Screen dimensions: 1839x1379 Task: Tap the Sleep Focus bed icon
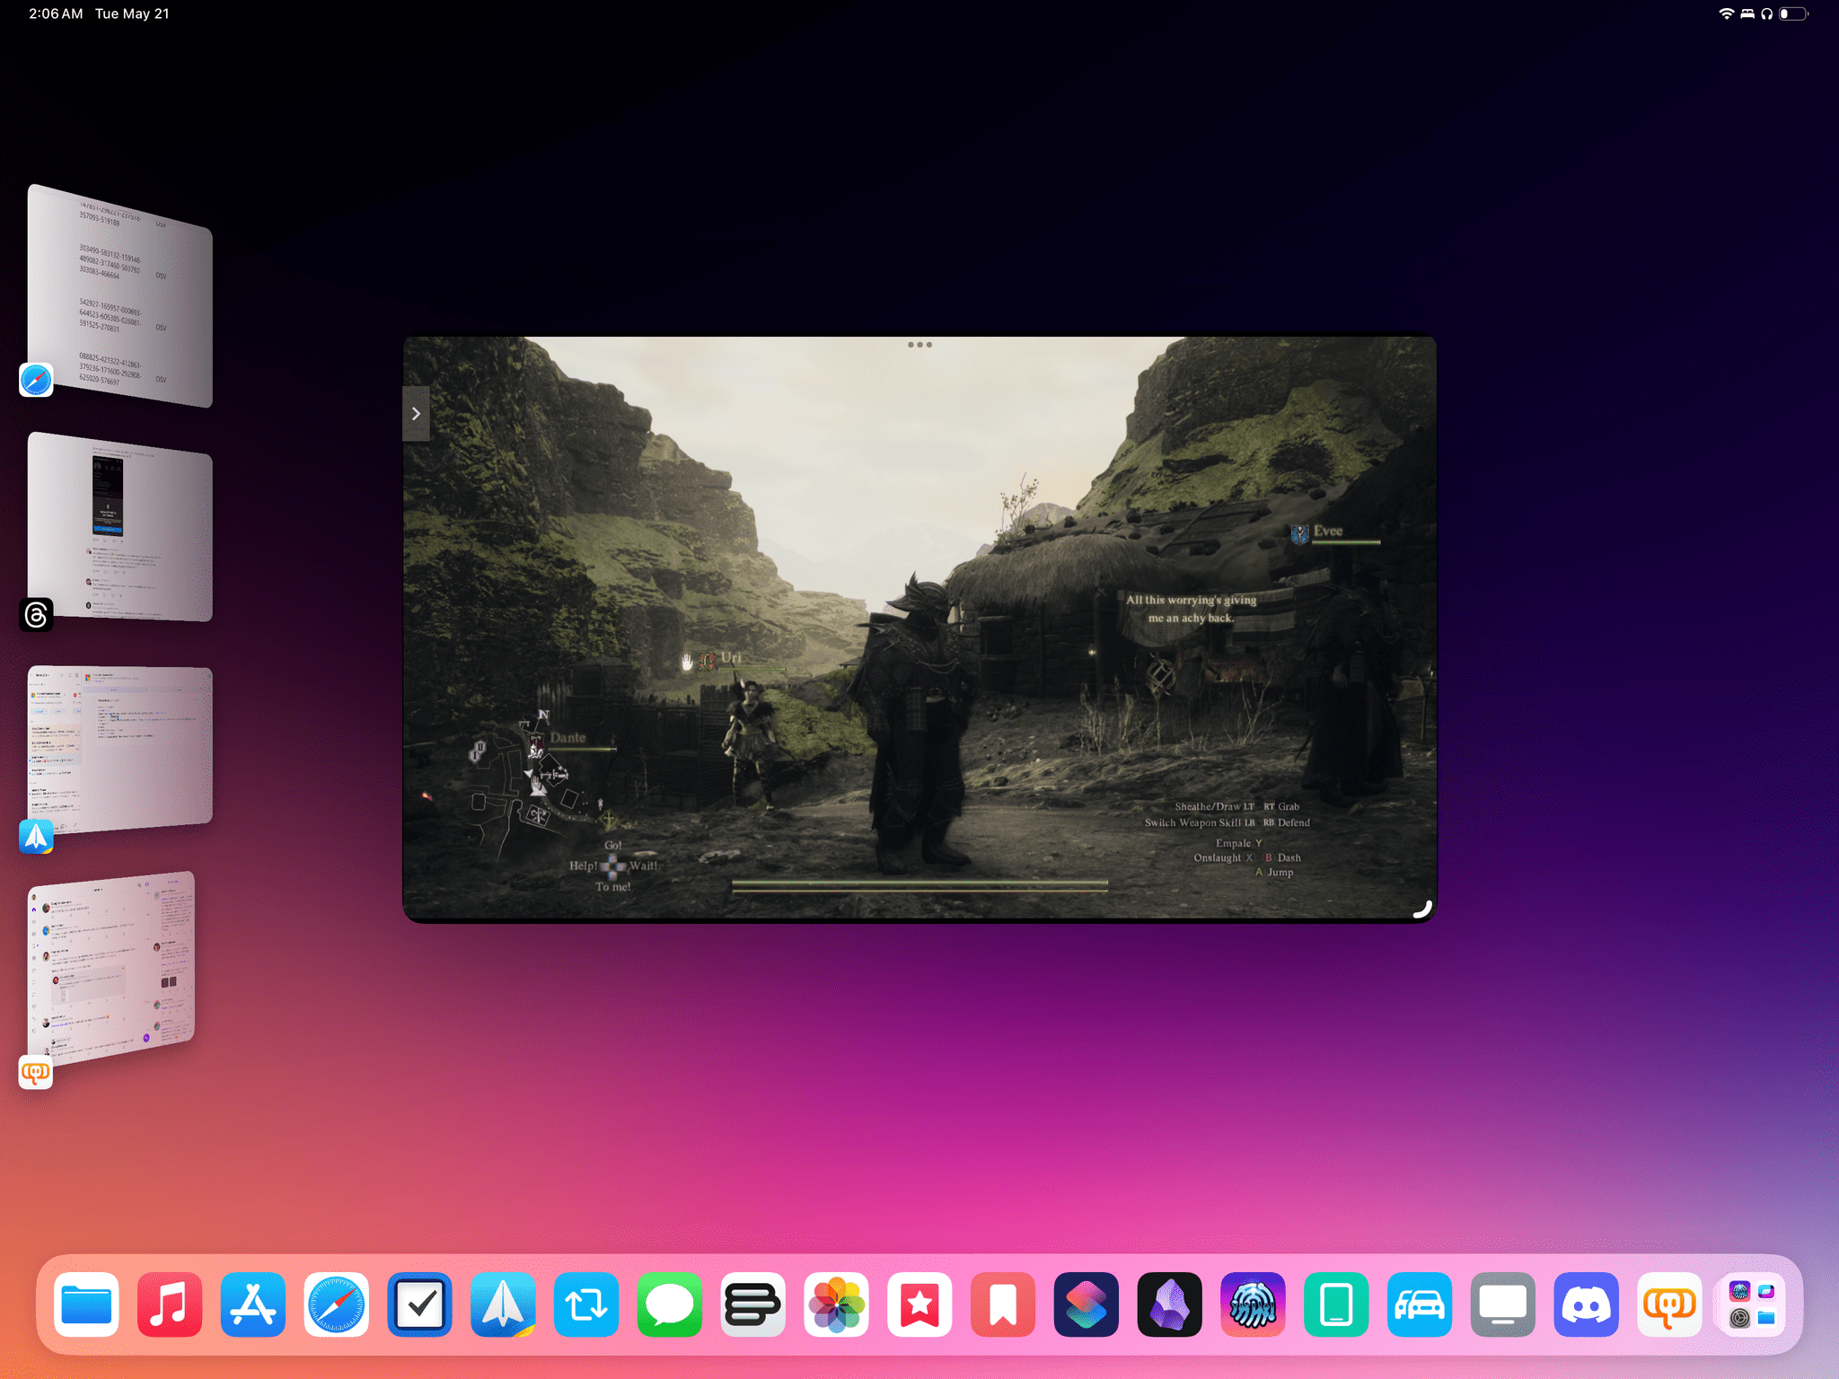coord(1747,13)
